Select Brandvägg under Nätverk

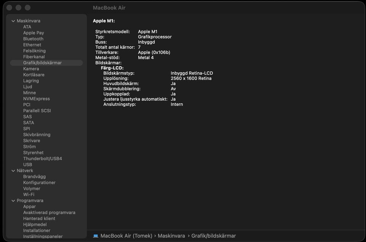coord(34,177)
